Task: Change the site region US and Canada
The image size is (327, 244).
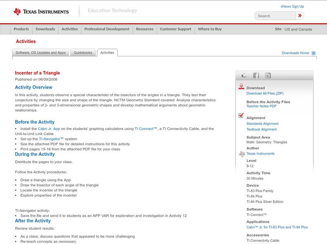Action: pyautogui.click(x=298, y=29)
